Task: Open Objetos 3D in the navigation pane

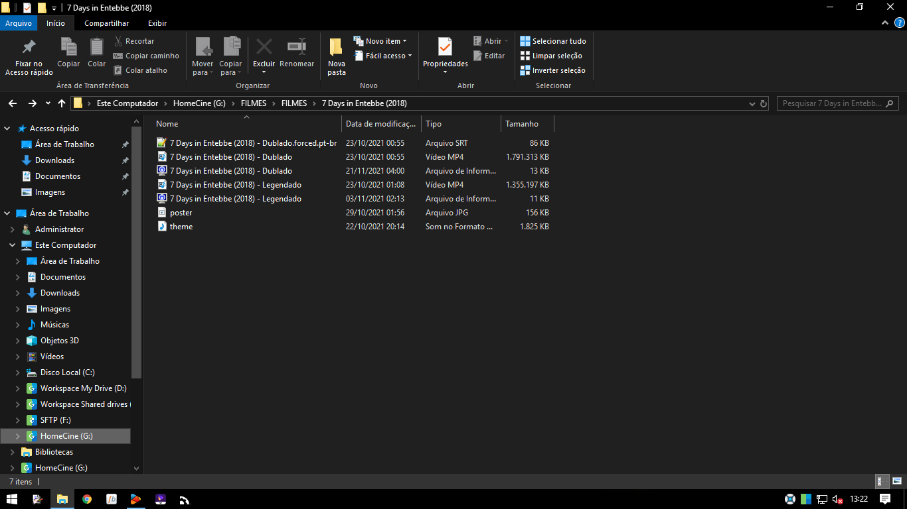Action: 60,341
